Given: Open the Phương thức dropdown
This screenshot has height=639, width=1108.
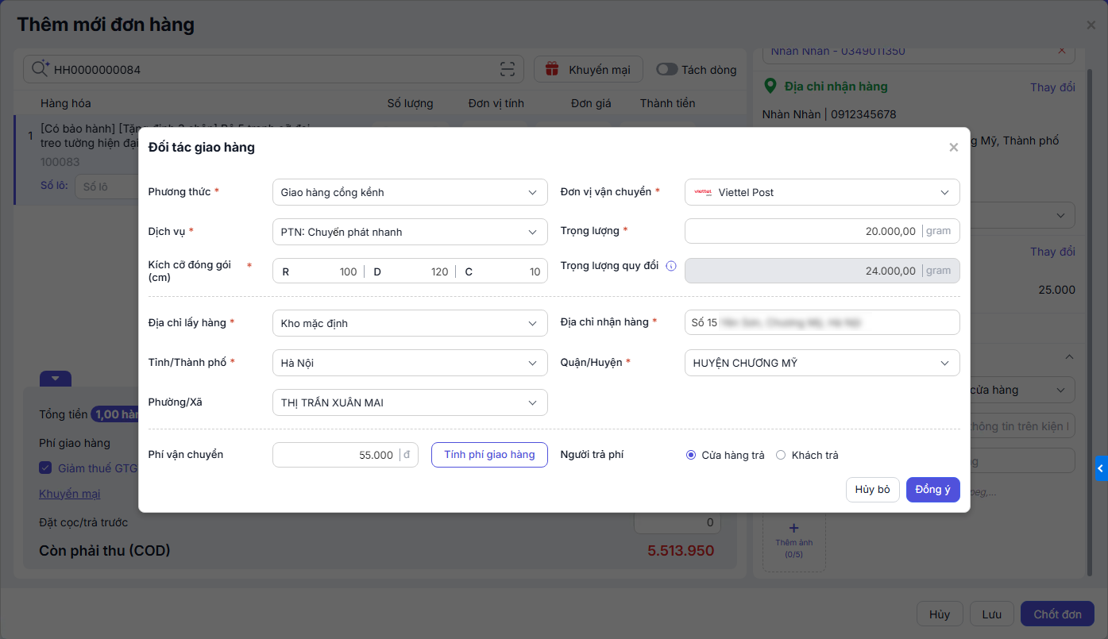Looking at the screenshot, I should 409,192.
